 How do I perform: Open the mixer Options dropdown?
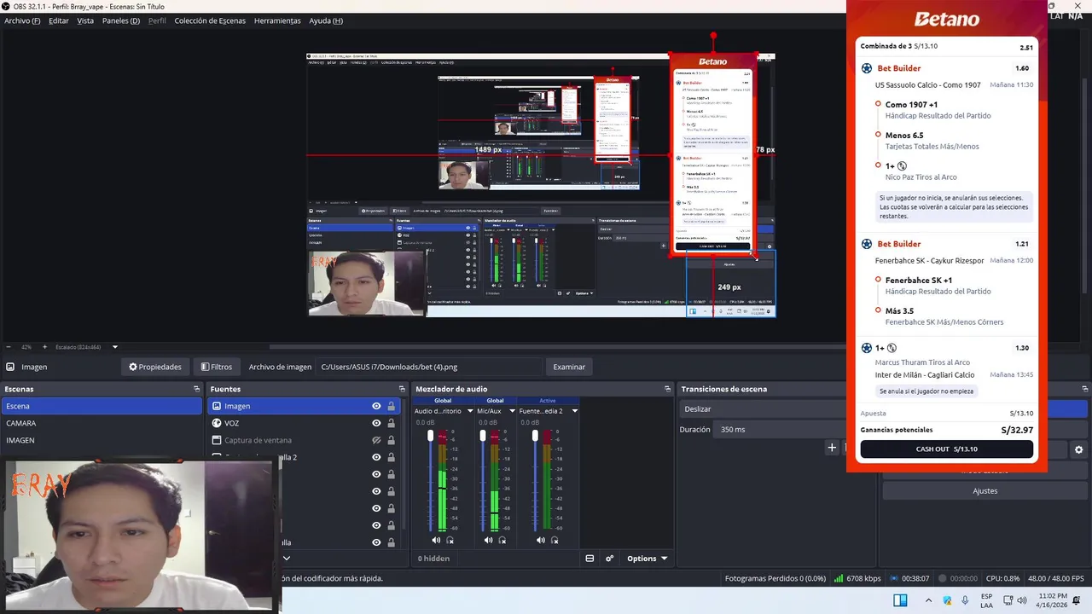(647, 559)
